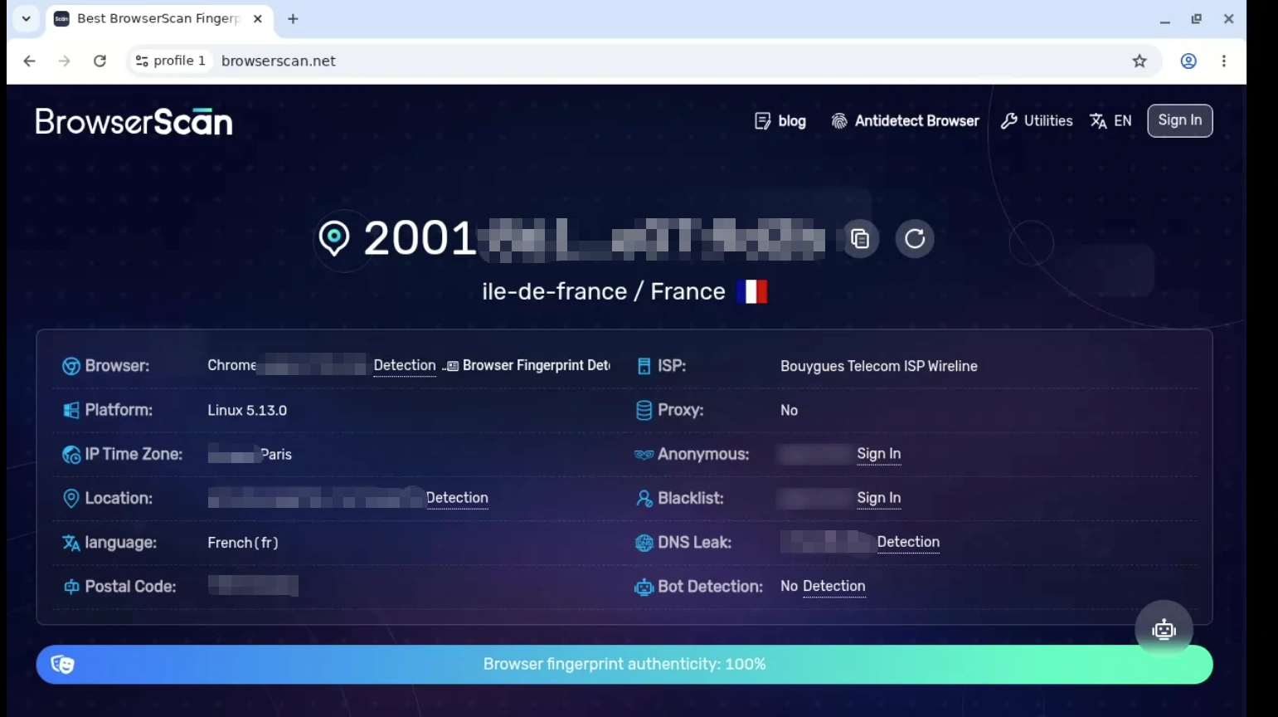Click the Anonymous row glasses icon
The image size is (1278, 717).
point(644,454)
